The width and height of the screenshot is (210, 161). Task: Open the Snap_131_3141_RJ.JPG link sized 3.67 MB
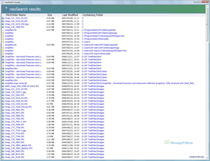tap(16, 89)
